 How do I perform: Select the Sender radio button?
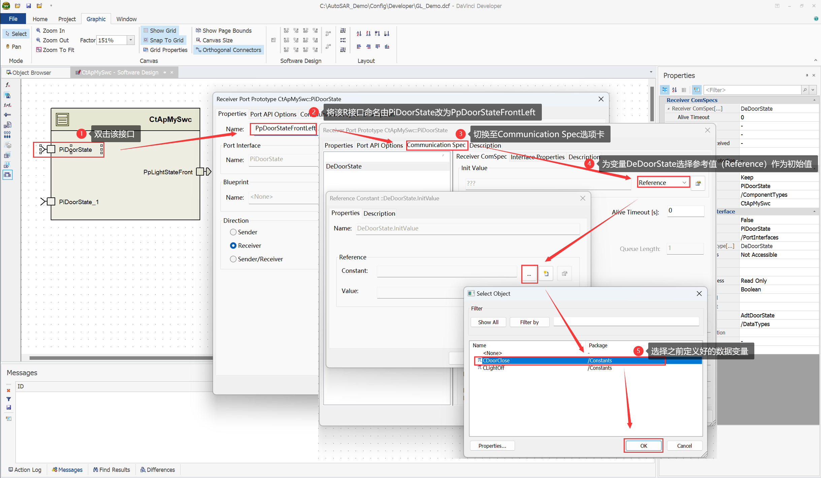tap(233, 232)
